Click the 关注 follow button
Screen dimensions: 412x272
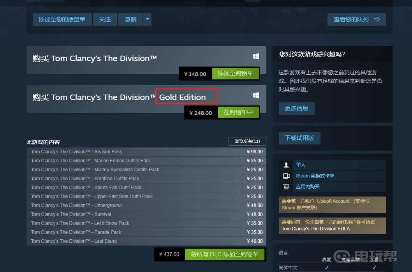[x=105, y=19]
